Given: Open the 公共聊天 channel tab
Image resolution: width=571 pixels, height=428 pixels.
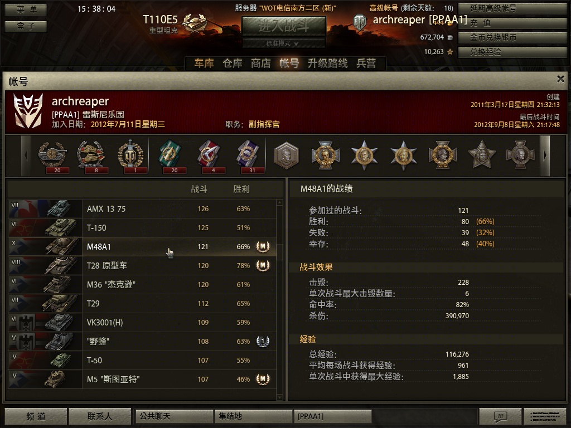Looking at the screenshot, I should click(174, 416).
